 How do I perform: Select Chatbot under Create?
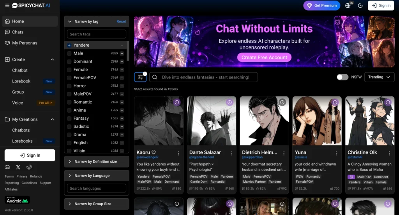point(20,70)
